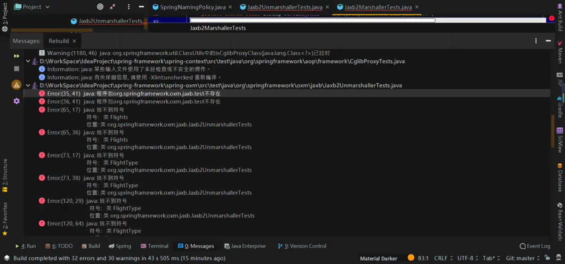565x264 pixels.
Task: Open the 1: Project tool window
Action: coord(5,16)
